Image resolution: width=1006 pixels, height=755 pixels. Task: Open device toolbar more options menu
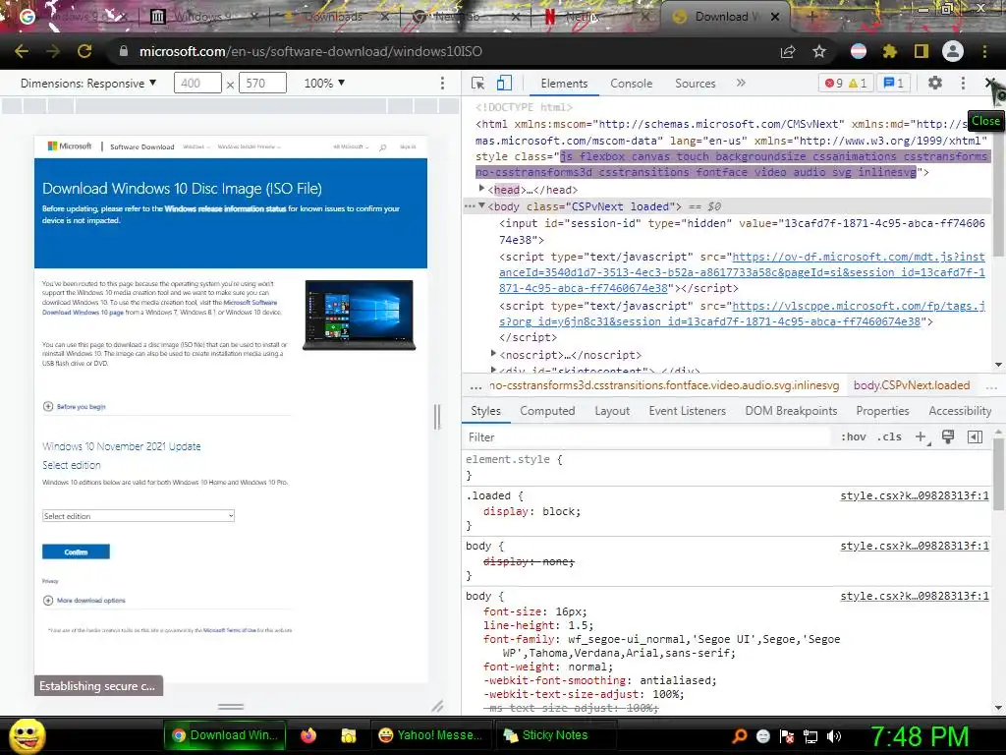(442, 83)
